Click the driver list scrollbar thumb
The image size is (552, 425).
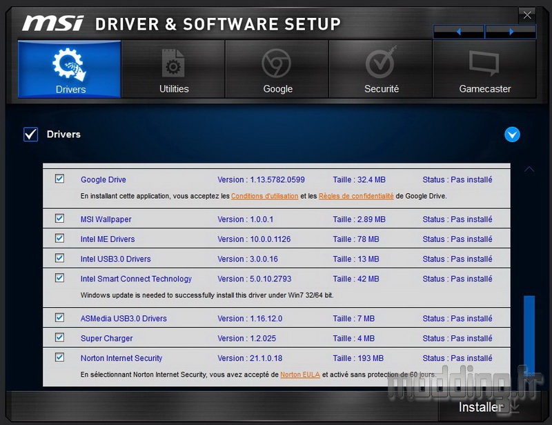pyautogui.click(x=529, y=336)
